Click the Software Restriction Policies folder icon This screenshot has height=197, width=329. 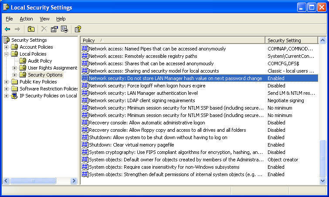click(14, 89)
